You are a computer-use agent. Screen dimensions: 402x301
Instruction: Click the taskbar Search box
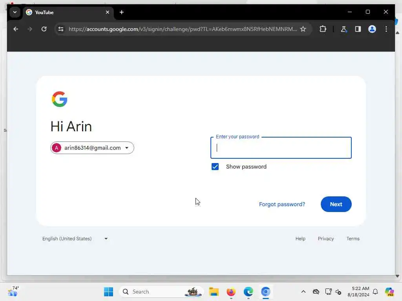click(161, 292)
